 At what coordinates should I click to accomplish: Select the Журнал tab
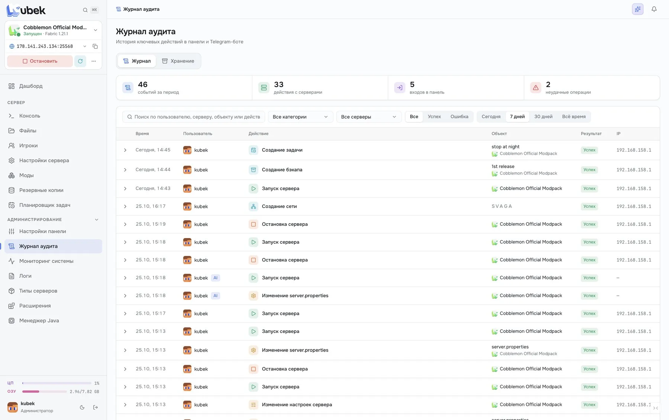point(137,61)
